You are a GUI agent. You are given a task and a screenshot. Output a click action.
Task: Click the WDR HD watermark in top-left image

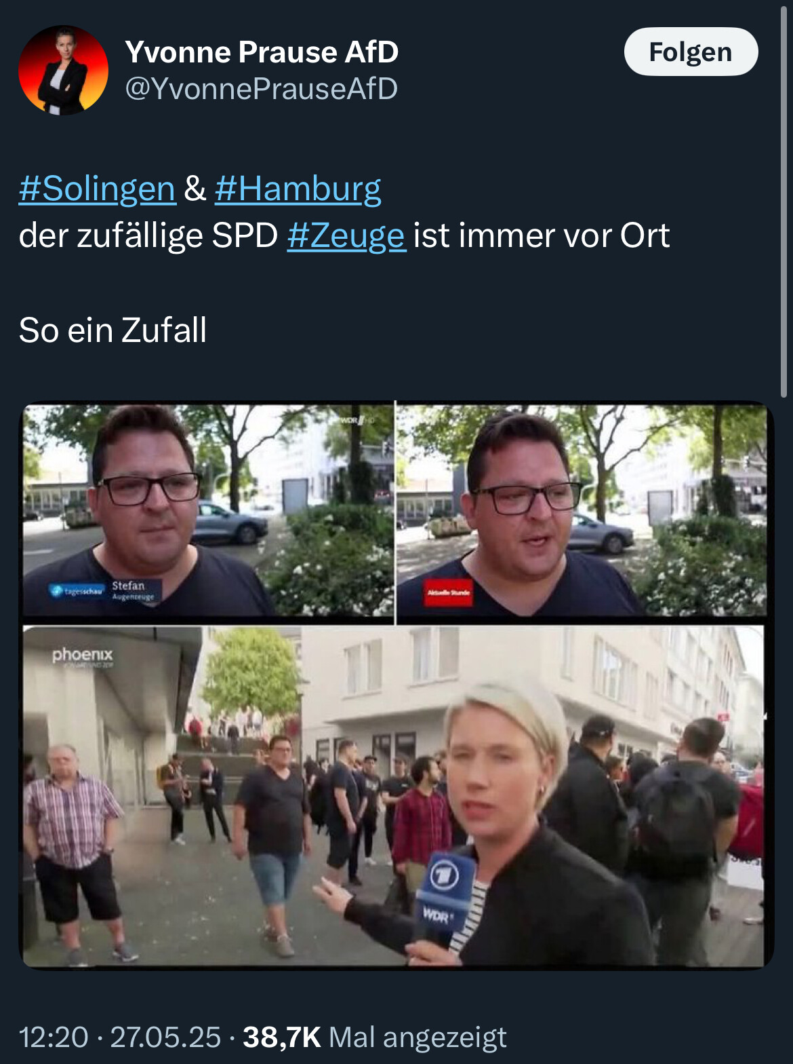pyautogui.click(x=357, y=420)
